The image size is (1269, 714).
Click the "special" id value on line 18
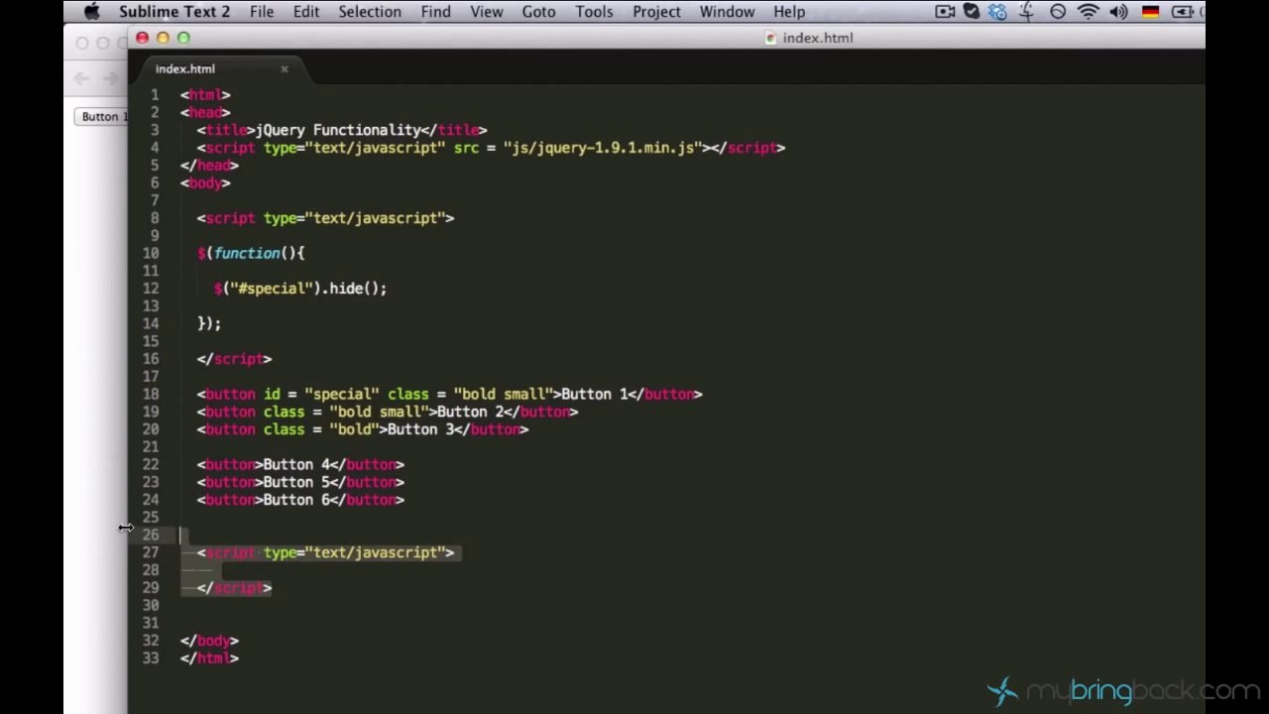coord(342,394)
